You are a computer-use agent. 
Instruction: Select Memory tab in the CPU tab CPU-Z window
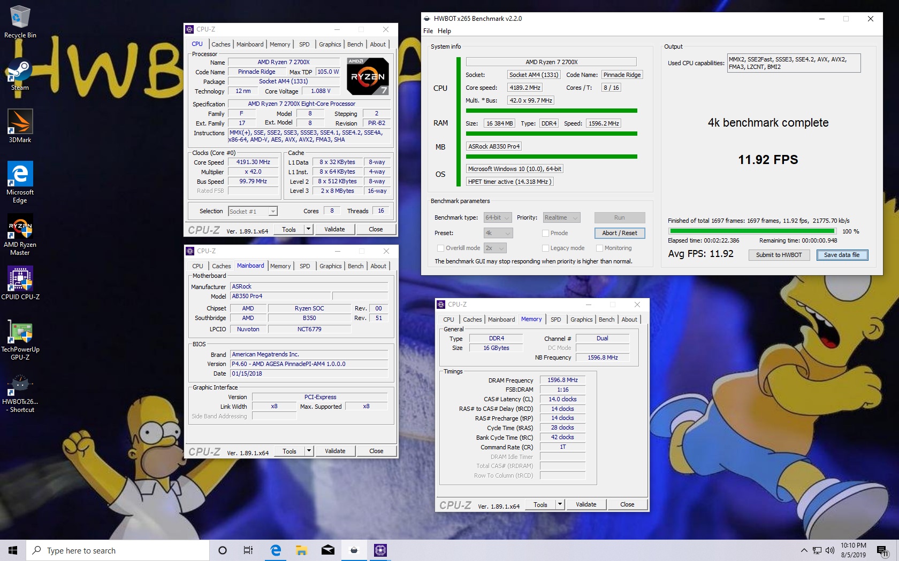pos(280,44)
